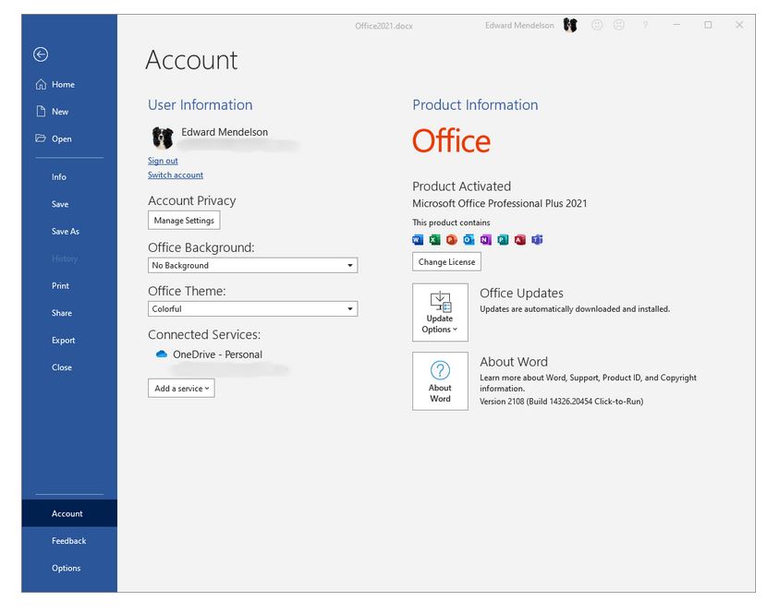Screen dimensions: 767x613
Task: Click the OneDrive cloud icon
Action: 161,355
